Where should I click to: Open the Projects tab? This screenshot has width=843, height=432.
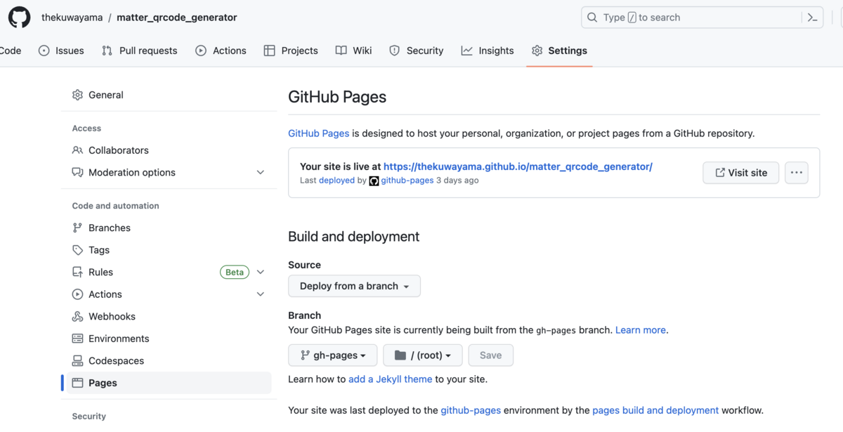pos(291,51)
